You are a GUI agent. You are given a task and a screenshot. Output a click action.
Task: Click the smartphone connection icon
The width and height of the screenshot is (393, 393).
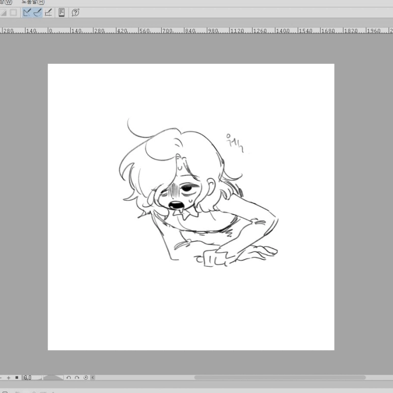pyautogui.click(x=62, y=13)
